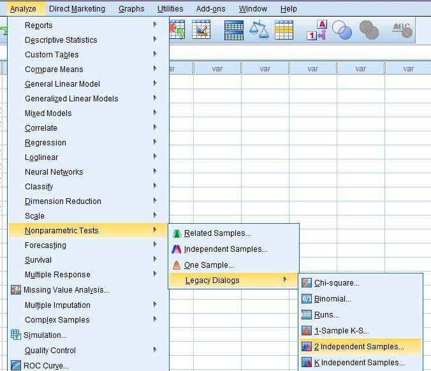Screen dimensions: 431x371
Task: Open the Add-ons menu
Action: pos(210,9)
